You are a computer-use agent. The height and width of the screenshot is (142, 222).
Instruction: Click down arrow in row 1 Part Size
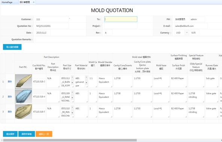[72, 82]
